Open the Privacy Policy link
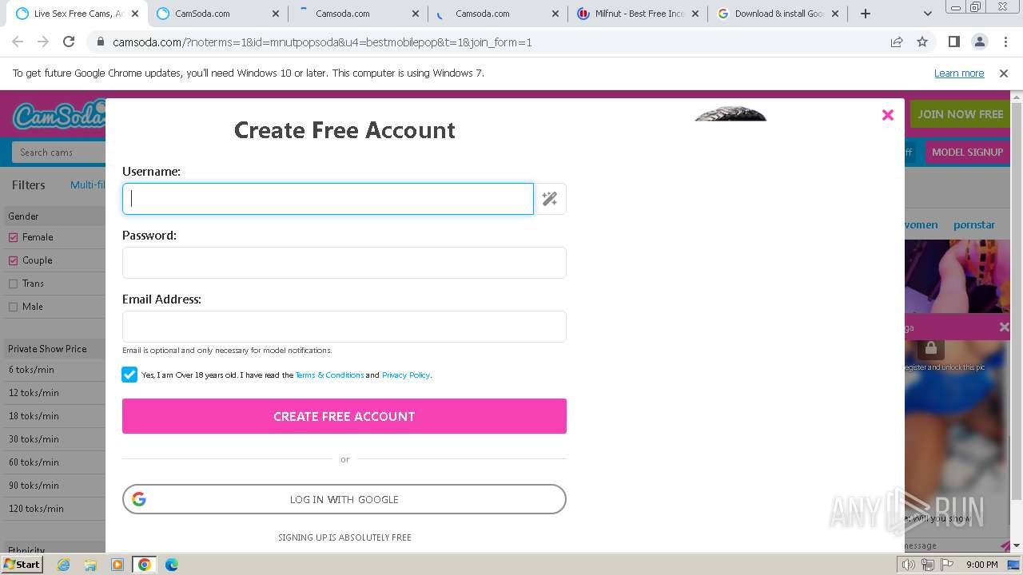This screenshot has height=575, width=1023. [406, 375]
